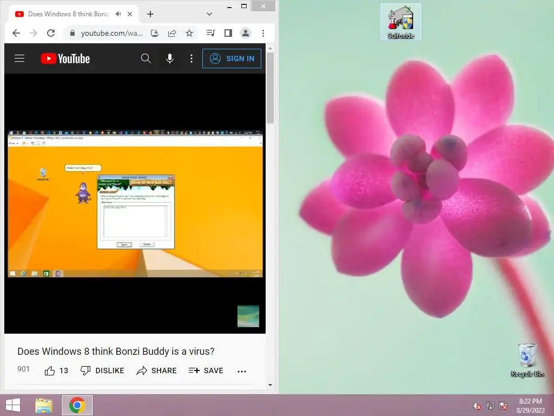The height and width of the screenshot is (416, 554).
Task: Click the video title text
Action: point(116,351)
